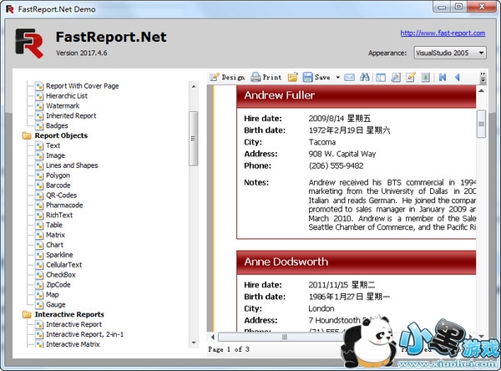
Task: Open the report Design editor
Action: point(227,78)
